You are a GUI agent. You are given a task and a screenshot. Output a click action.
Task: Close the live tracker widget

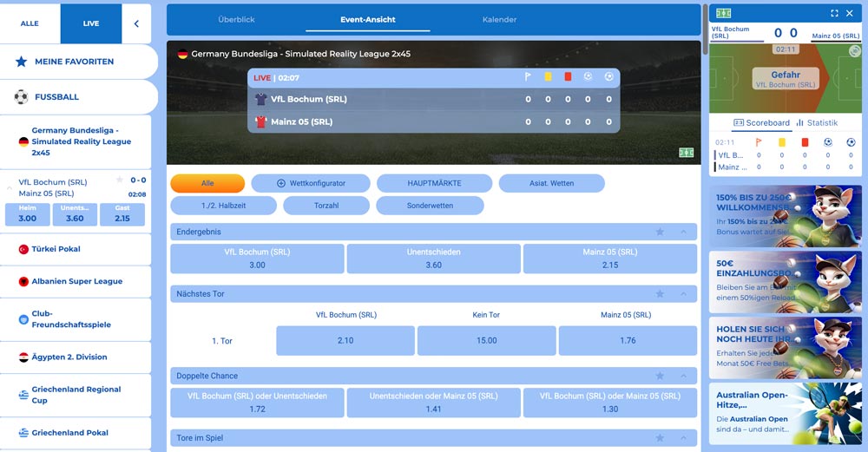[x=850, y=13]
